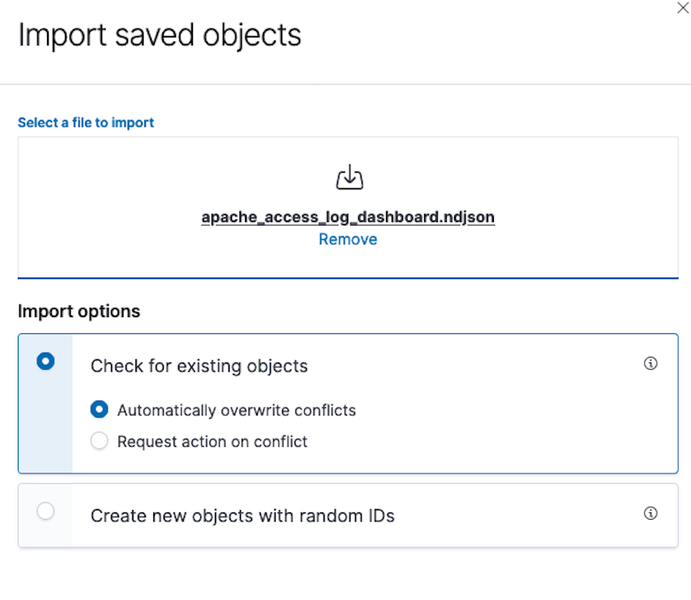Image resolution: width=691 pixels, height=600 pixels.
Task: Click the "Create new objects with random IDs" text
Action: pyautogui.click(x=242, y=516)
